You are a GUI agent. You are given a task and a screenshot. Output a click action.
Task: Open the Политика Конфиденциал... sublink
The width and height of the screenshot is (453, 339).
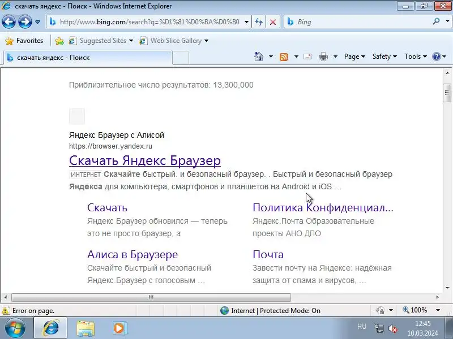pos(323,207)
